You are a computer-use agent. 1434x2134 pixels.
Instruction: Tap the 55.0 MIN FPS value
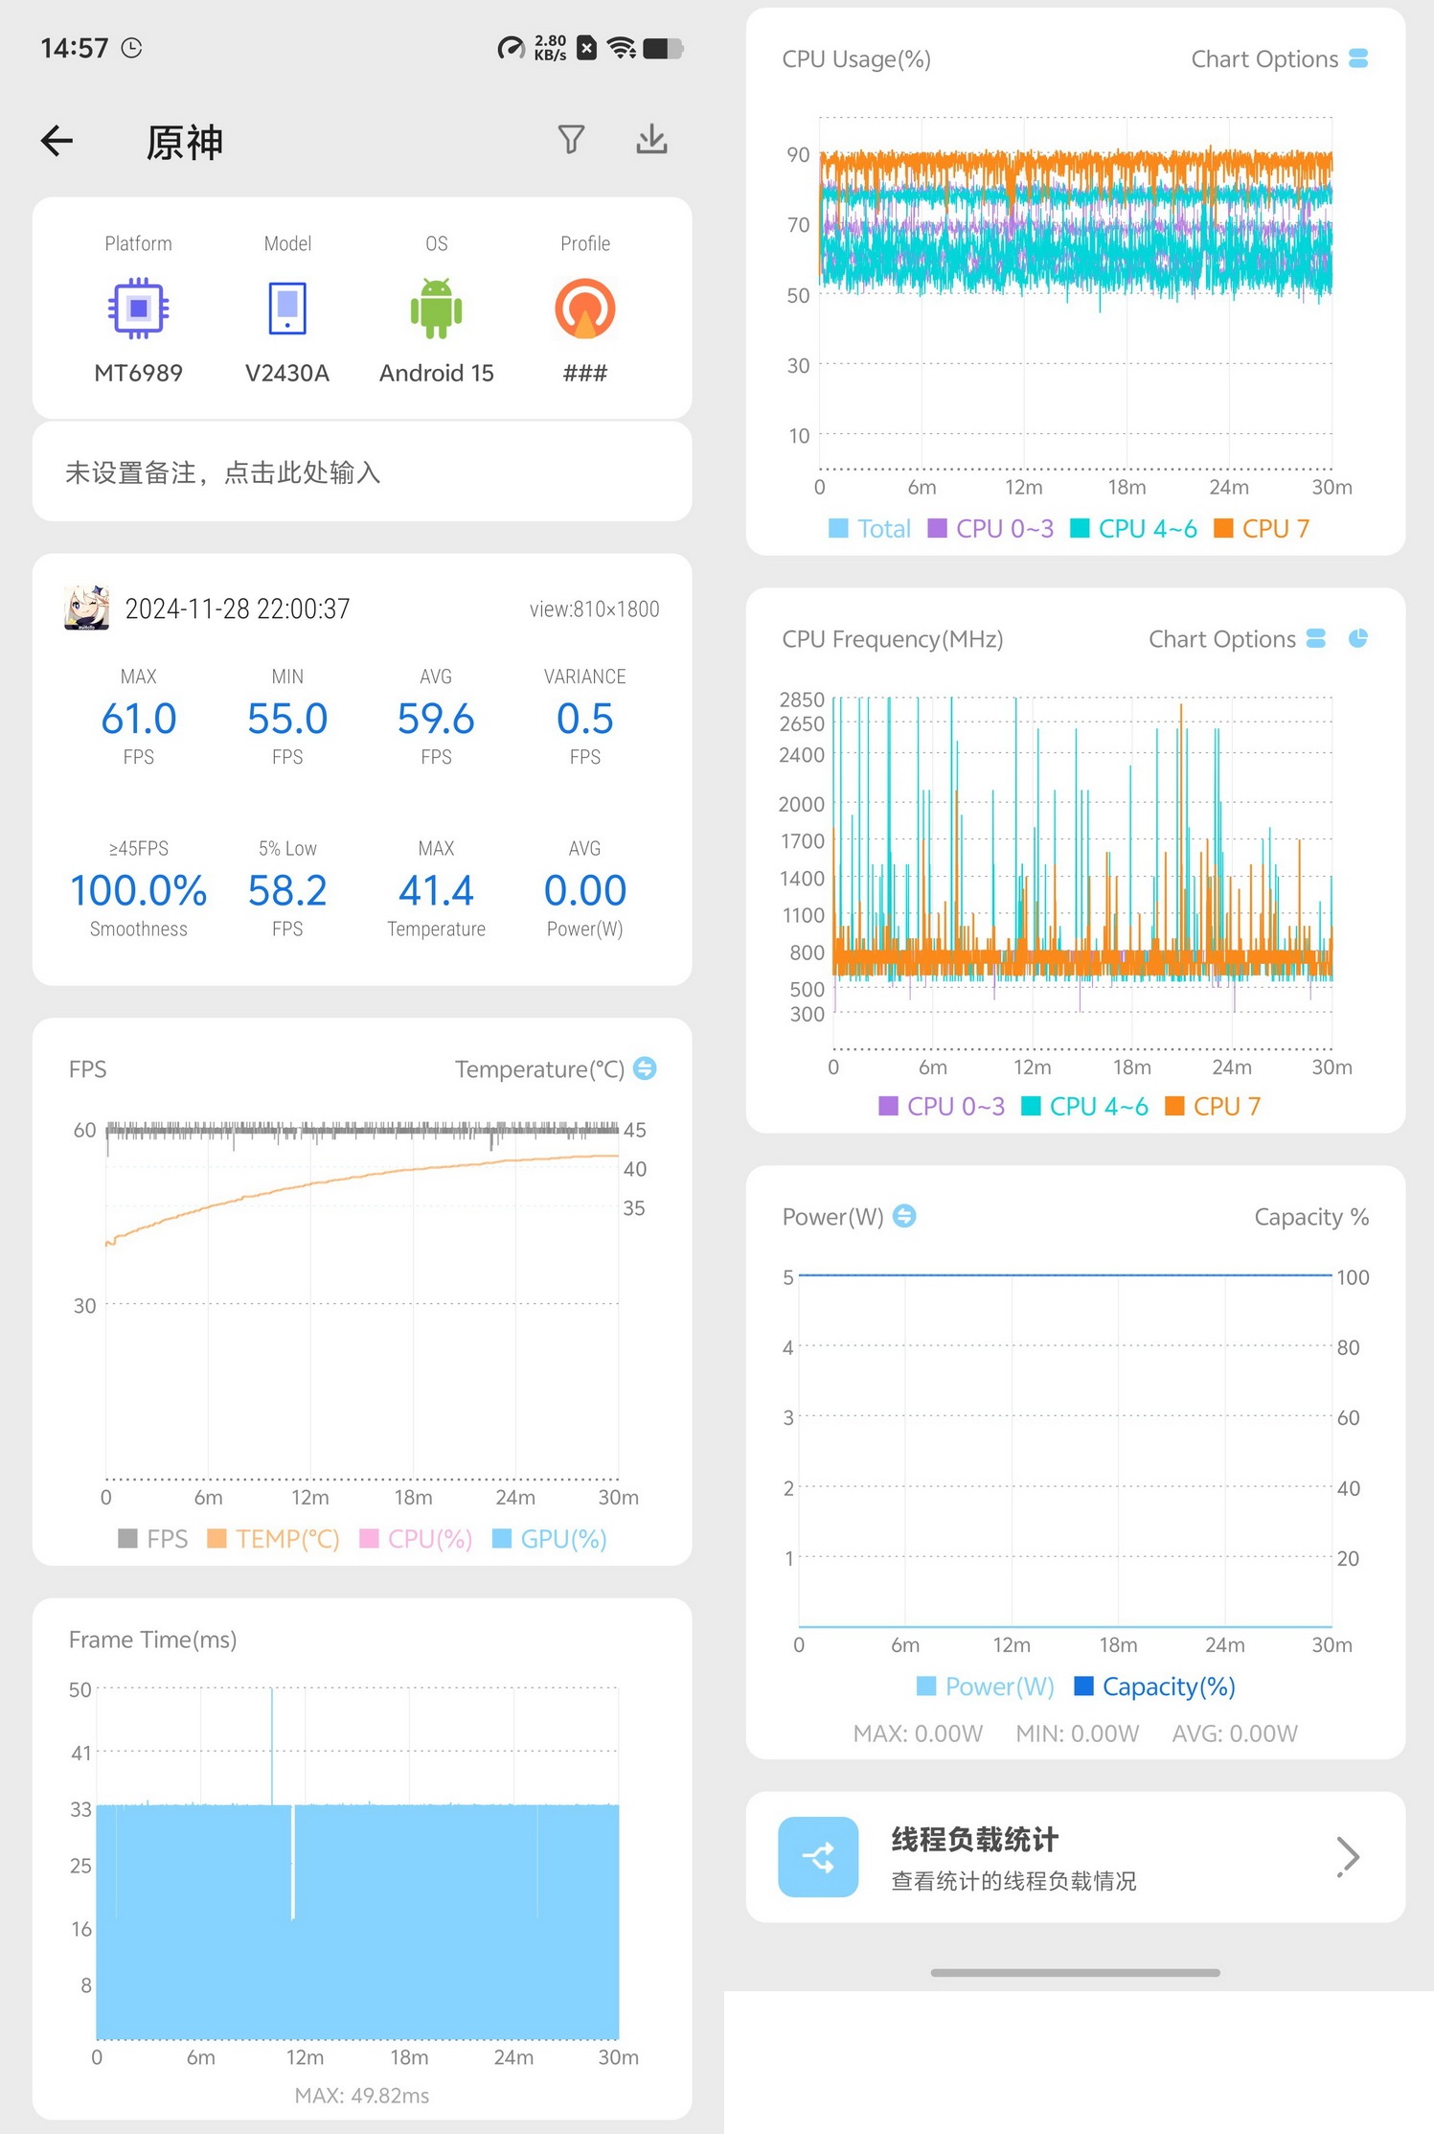click(x=287, y=719)
